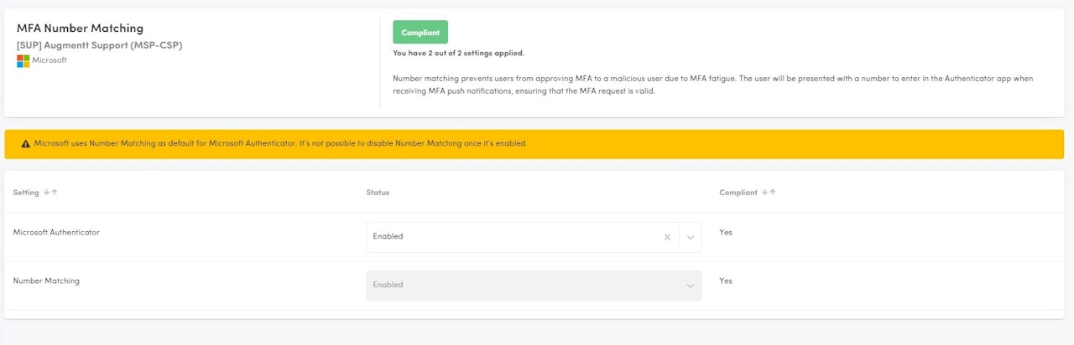Expand the Number Matching status chevron
Screen dimensions: 1074x345
pyautogui.click(x=691, y=286)
